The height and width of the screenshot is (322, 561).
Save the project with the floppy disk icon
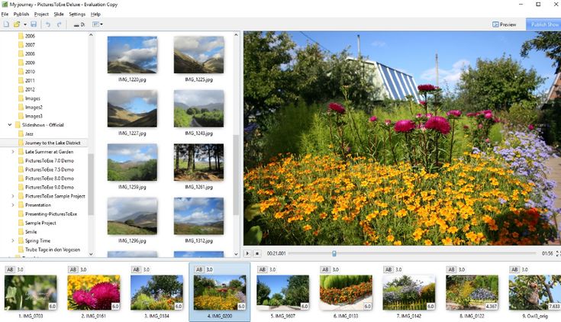click(34, 24)
